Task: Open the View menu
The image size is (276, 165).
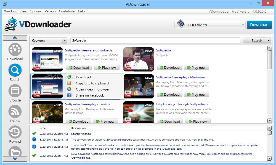Action: coord(23,11)
